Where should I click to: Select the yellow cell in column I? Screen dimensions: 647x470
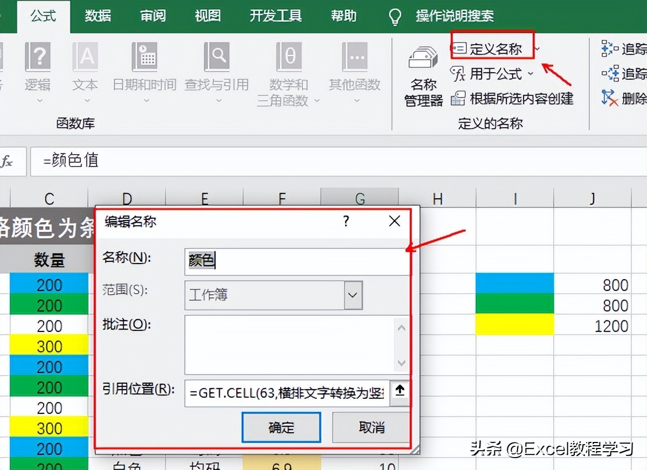click(x=515, y=324)
